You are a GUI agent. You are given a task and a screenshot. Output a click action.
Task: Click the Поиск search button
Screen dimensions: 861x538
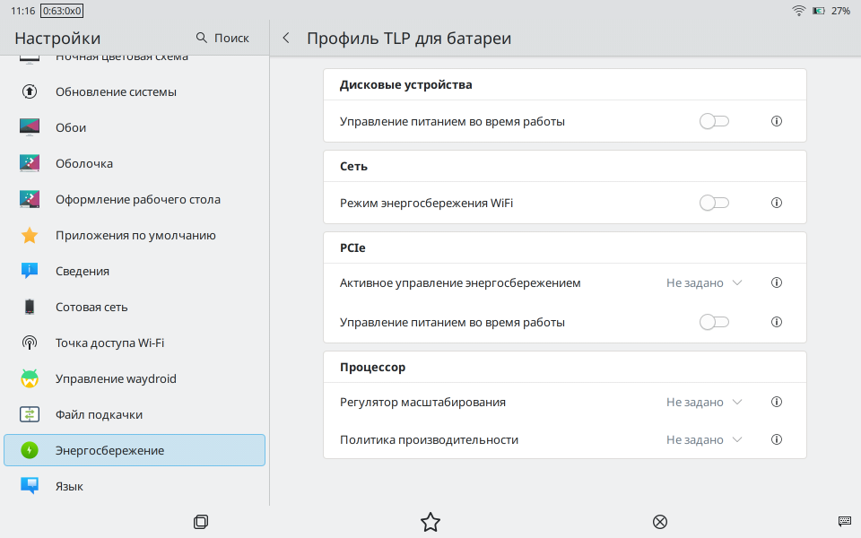click(x=222, y=38)
